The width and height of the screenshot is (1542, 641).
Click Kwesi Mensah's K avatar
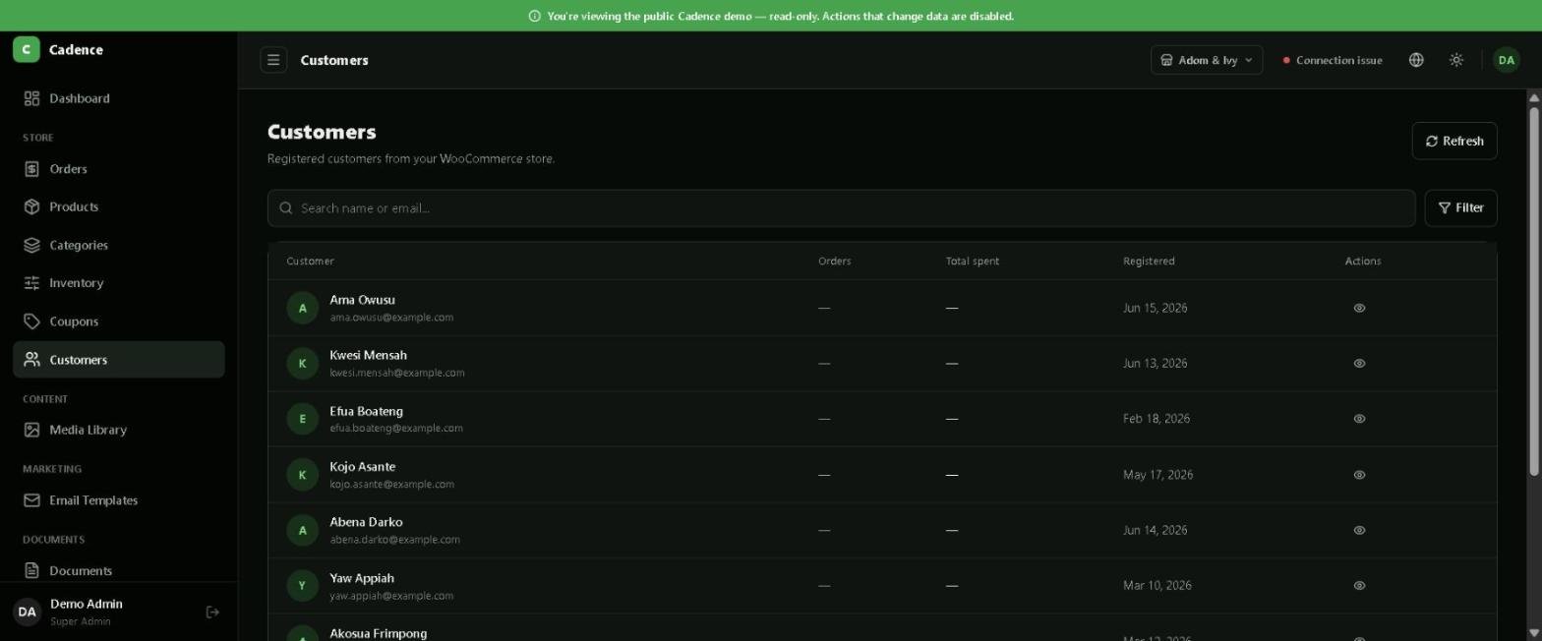tap(302, 363)
